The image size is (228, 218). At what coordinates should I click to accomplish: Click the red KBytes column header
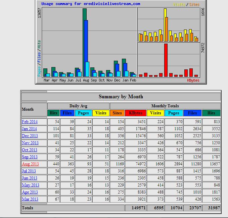point(136,113)
